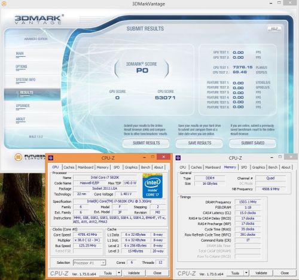
Task: Select Results section in 3DMark sidebar
Action: point(32,94)
